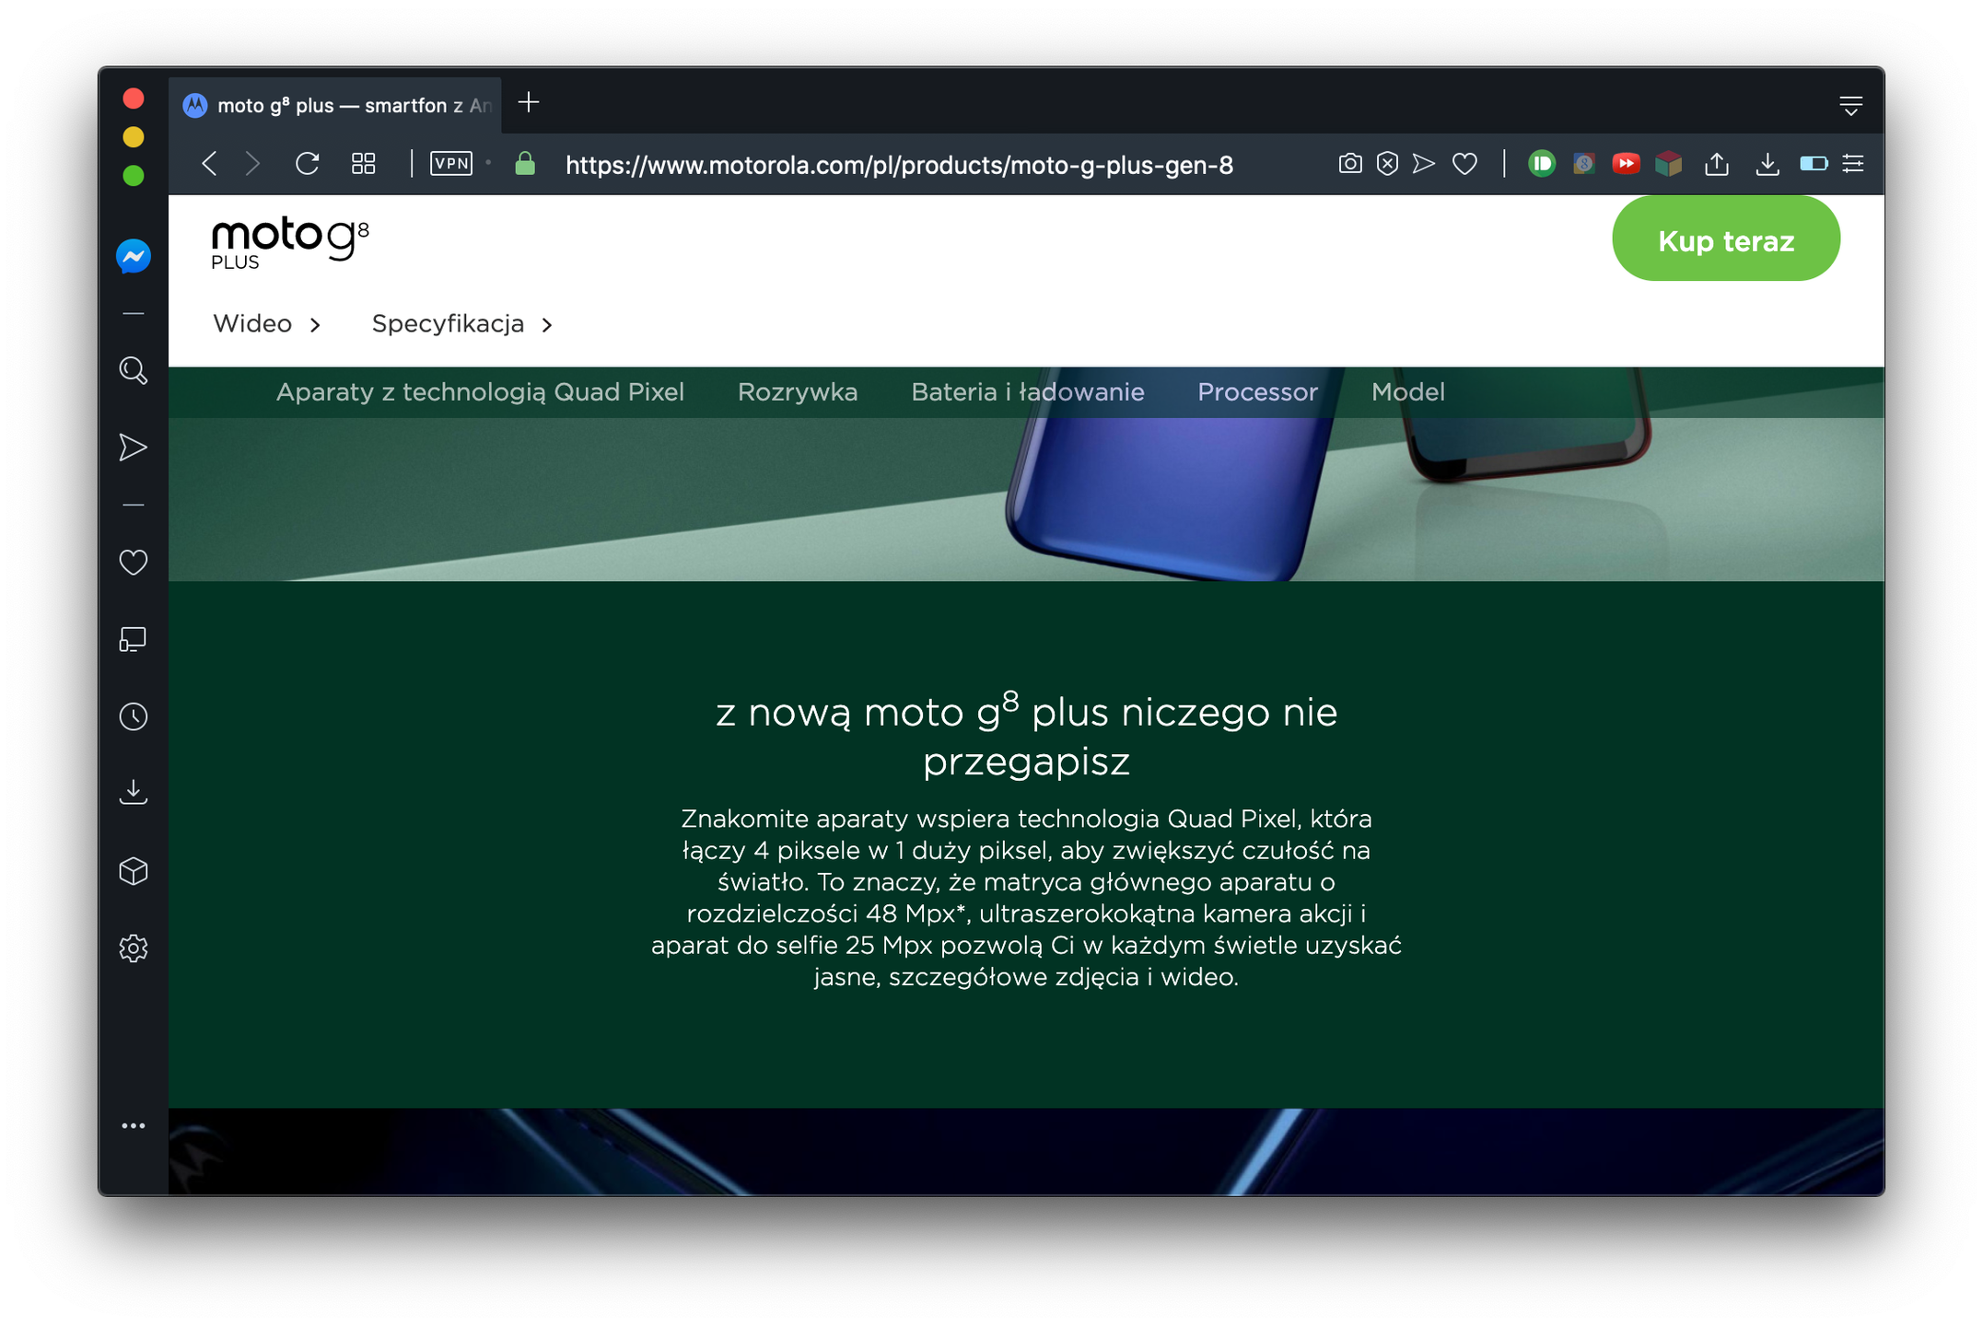Screen dimensions: 1983x1326
Task: Go to Aparaty z technologią Quad Pixel section
Action: coord(480,392)
